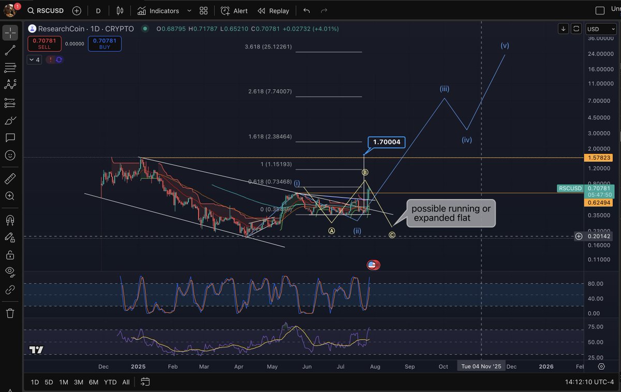
Task: Click the red exclamation legend warning
Action: 51,59
